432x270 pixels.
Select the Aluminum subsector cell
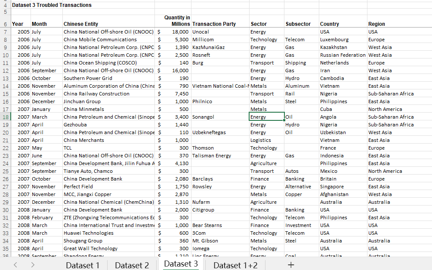tap(302, 86)
